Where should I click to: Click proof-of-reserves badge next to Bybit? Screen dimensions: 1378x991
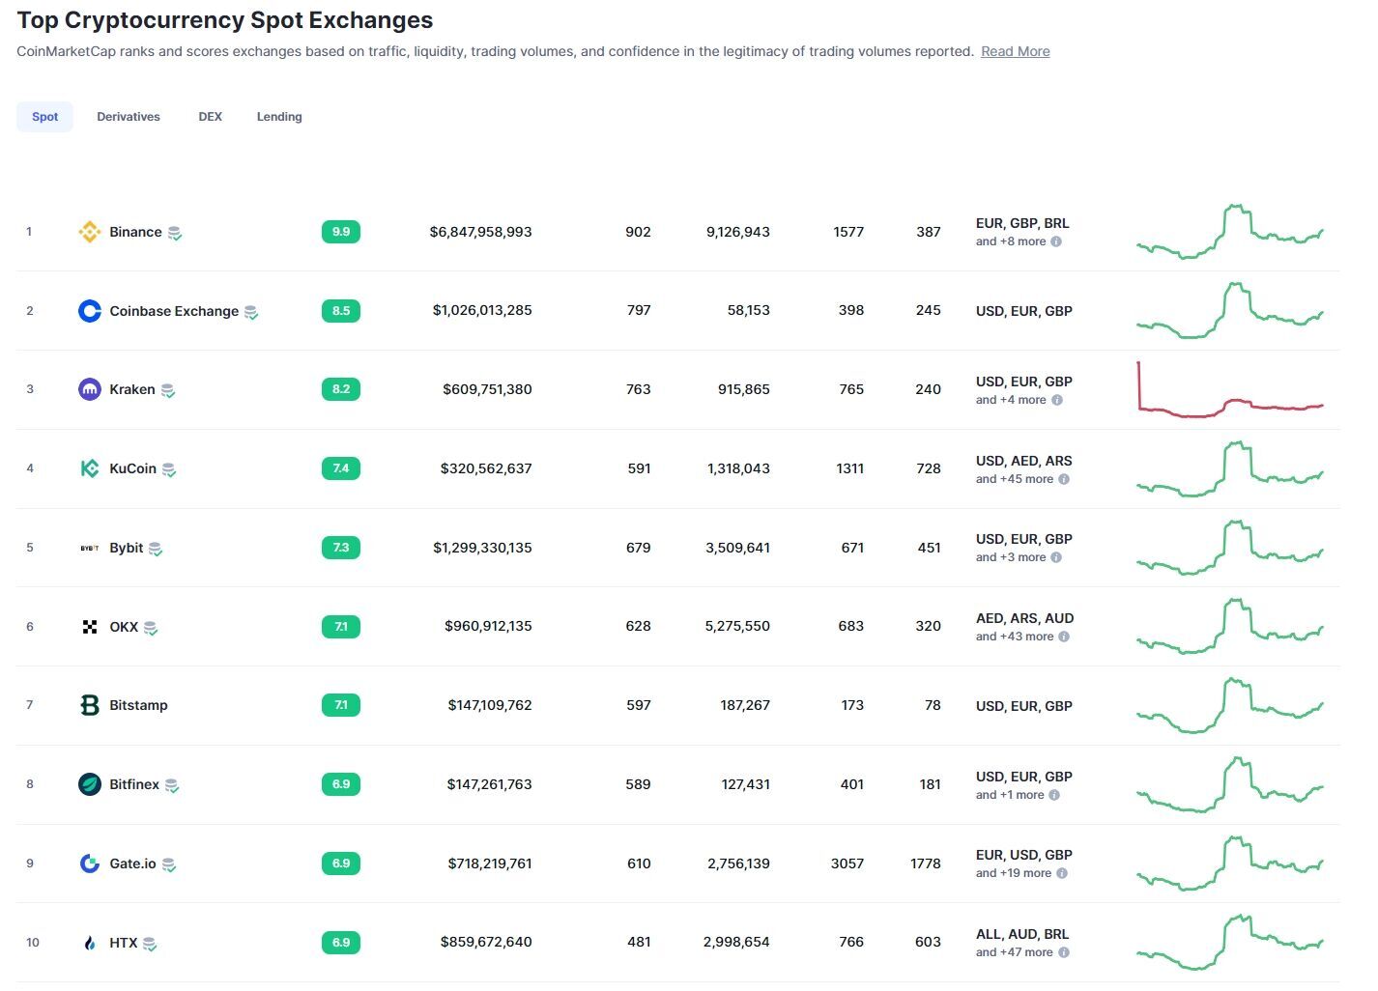click(x=156, y=549)
